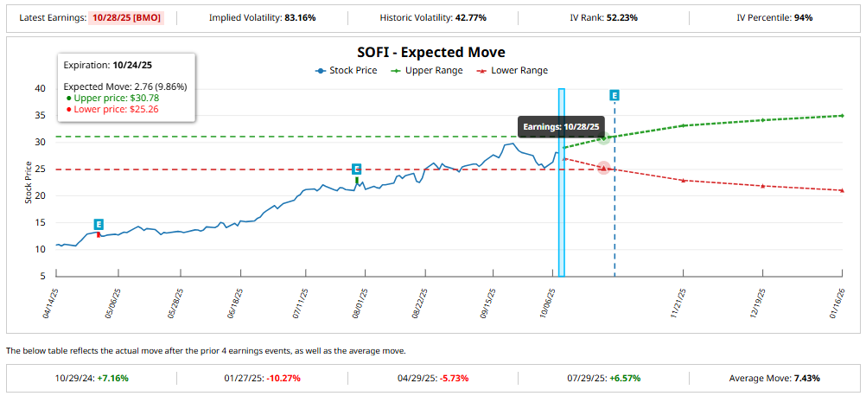Toggle the Stock Price legend series
866x396 pixels.
346,71
